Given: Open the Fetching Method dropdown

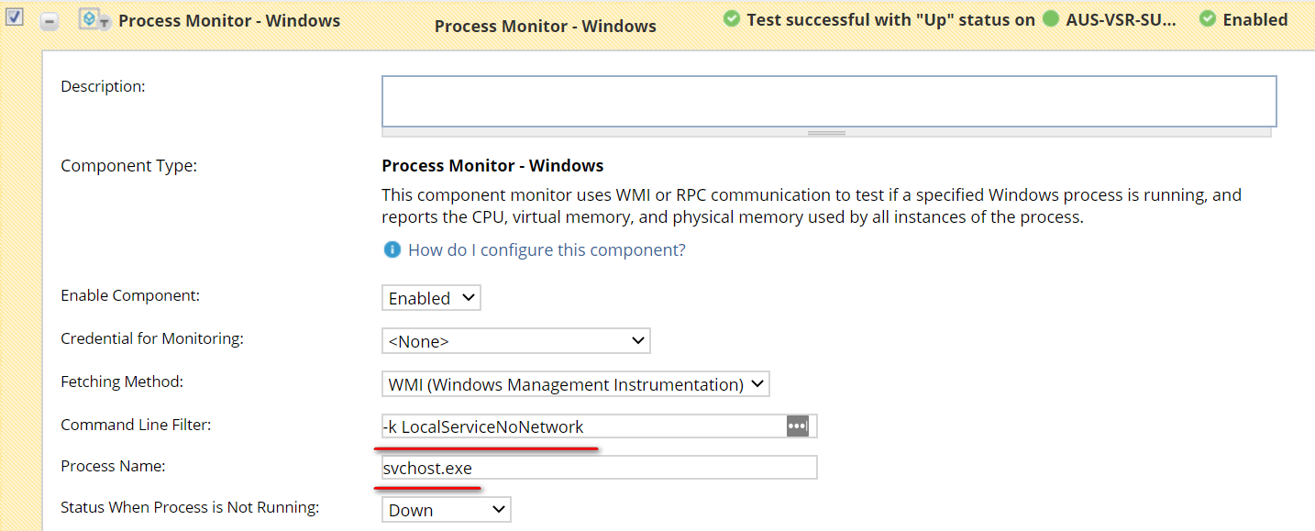Looking at the screenshot, I should pyautogui.click(x=576, y=384).
